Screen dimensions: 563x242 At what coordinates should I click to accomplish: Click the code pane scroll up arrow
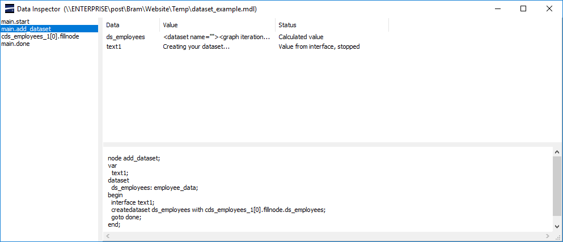[x=557, y=152]
